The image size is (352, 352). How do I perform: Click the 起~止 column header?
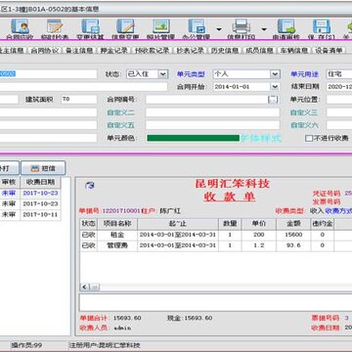tap(178, 224)
